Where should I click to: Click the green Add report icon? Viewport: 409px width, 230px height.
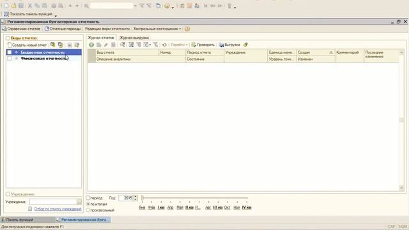91,45
